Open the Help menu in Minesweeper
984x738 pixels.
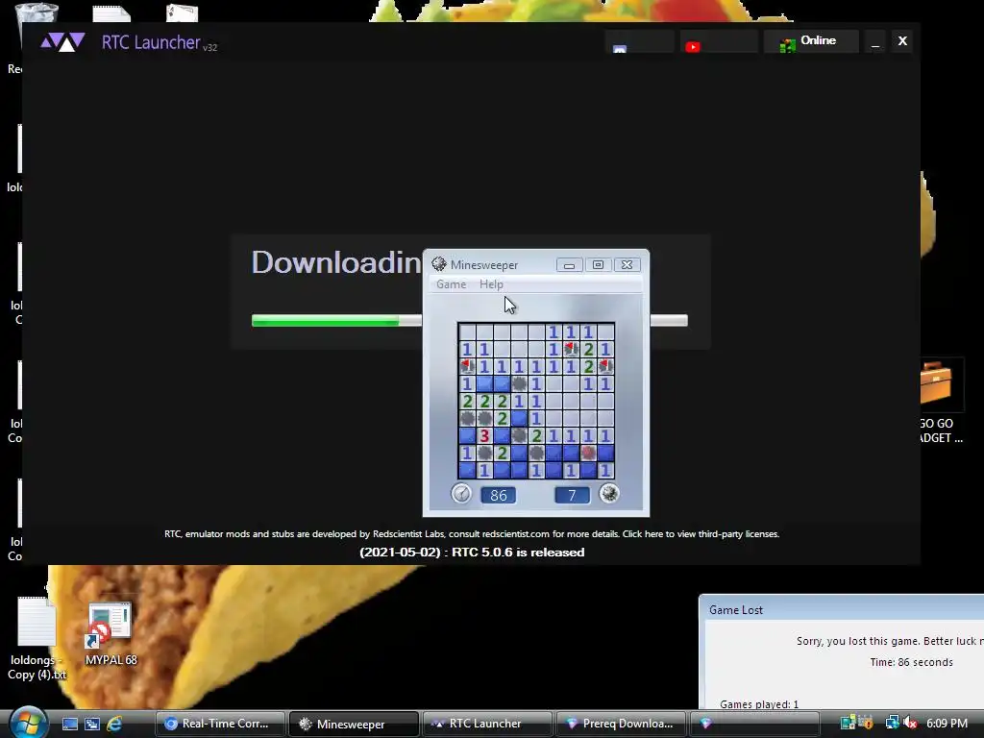point(491,284)
